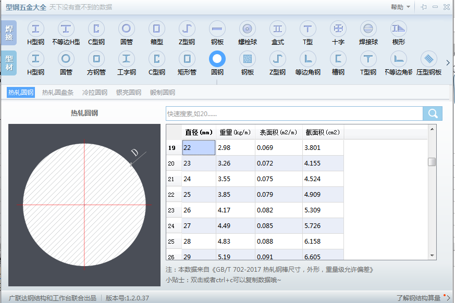Switch to 焊接 category side tab

(9, 33)
